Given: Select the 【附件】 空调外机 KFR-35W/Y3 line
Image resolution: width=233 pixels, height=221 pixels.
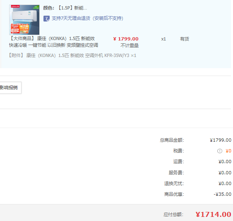Looking at the screenshot, I should tap(72, 55).
